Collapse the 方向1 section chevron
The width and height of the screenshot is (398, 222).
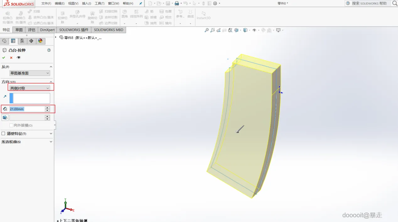[x=51, y=82]
